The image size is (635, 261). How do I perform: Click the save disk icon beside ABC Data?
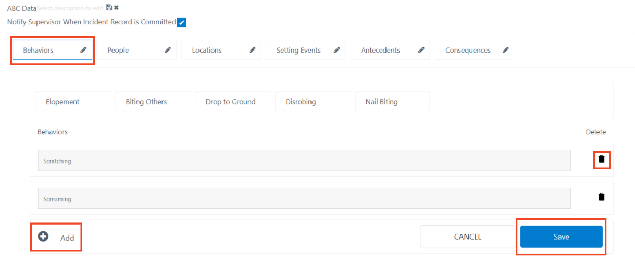tap(108, 7)
